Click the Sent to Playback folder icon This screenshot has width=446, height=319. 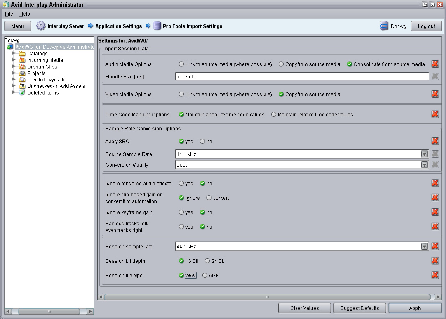(22, 80)
